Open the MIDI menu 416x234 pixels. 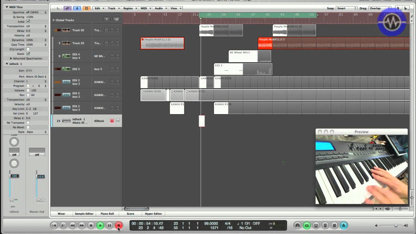point(145,8)
